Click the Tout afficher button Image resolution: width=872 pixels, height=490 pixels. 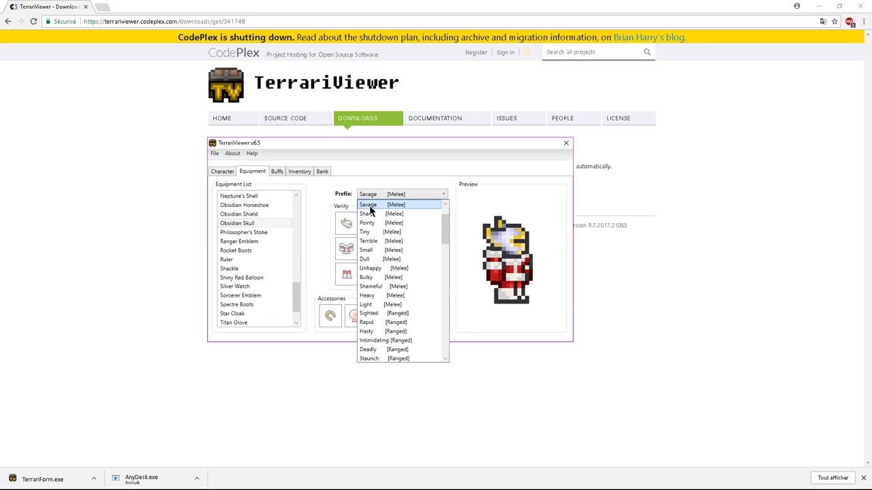[833, 478]
